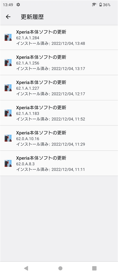Tap the Wi-Fi status icon
The width and height of the screenshot is (118, 275).
click(94, 5)
